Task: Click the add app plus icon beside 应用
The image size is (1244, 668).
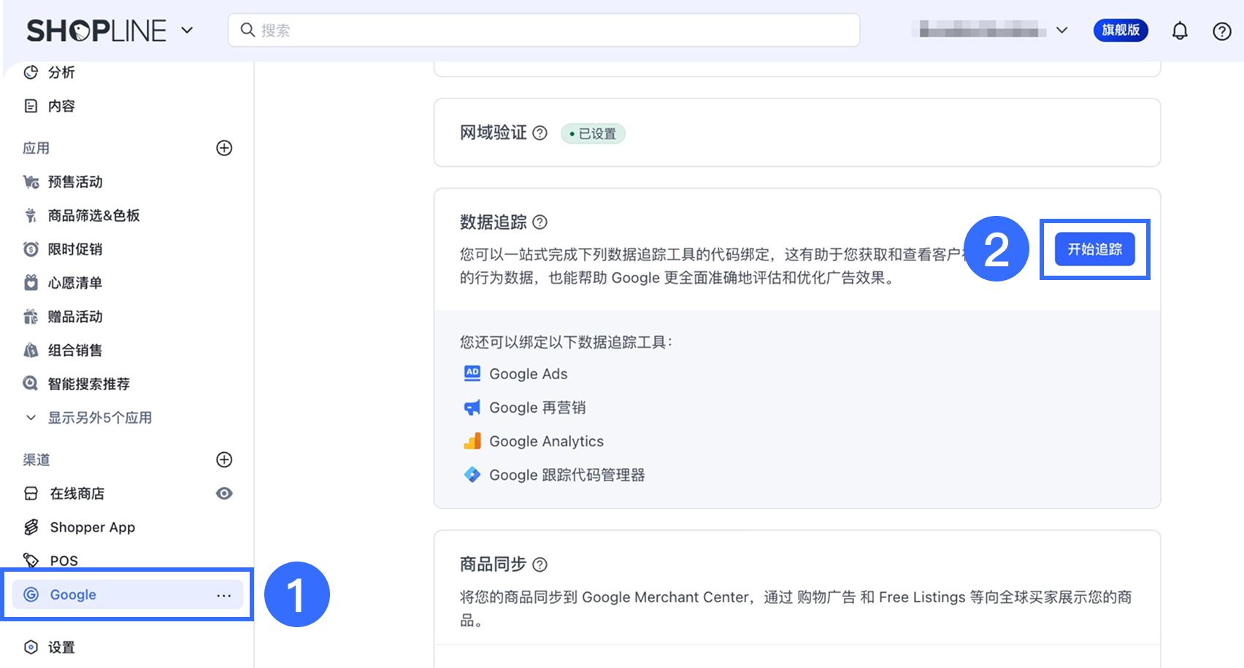Action: (224, 148)
